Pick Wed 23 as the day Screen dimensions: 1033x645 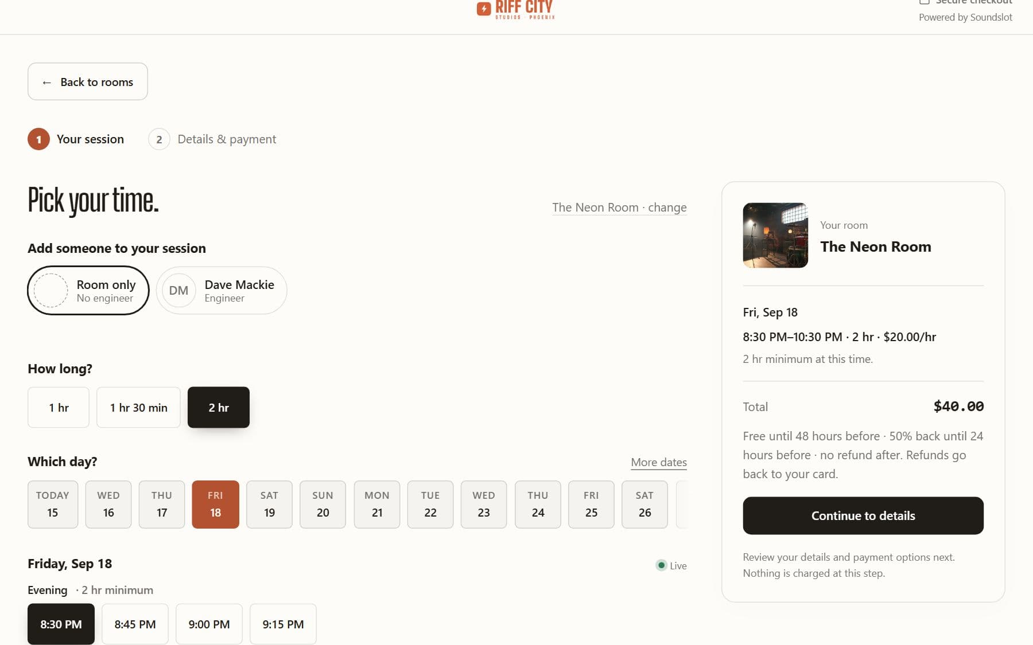click(484, 504)
